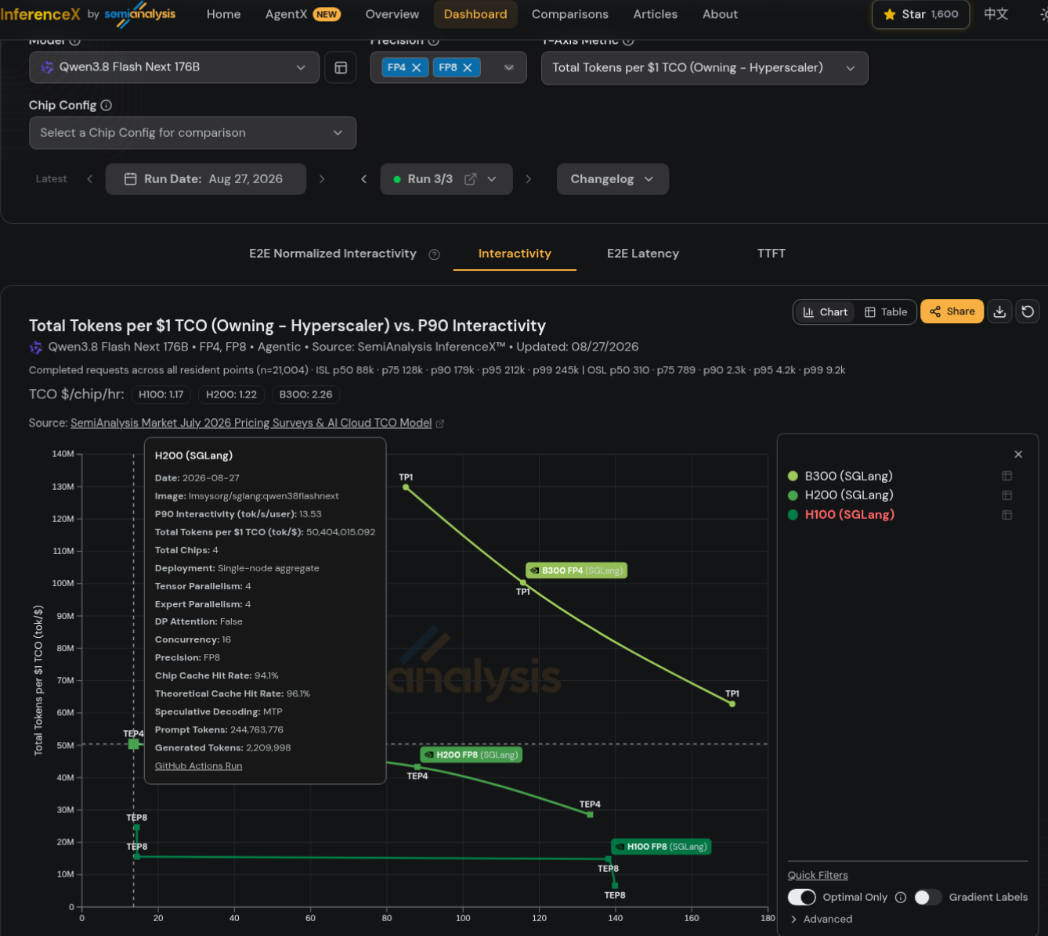The height and width of the screenshot is (936, 1048).
Task: Toggle the H100 (SGLang) series in the legend
Action: [849, 515]
